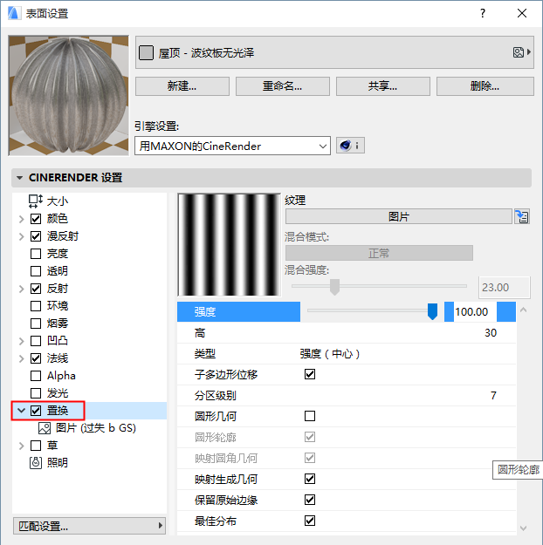Click the ArchiCAD icon in the title bar
This screenshot has width=543, height=545.
pos(13,13)
